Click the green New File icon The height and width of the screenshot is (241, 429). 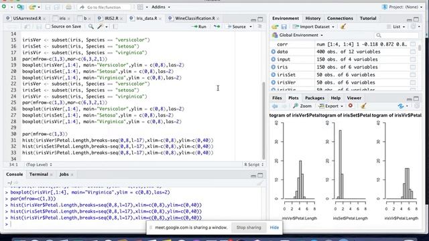coord(4,7)
